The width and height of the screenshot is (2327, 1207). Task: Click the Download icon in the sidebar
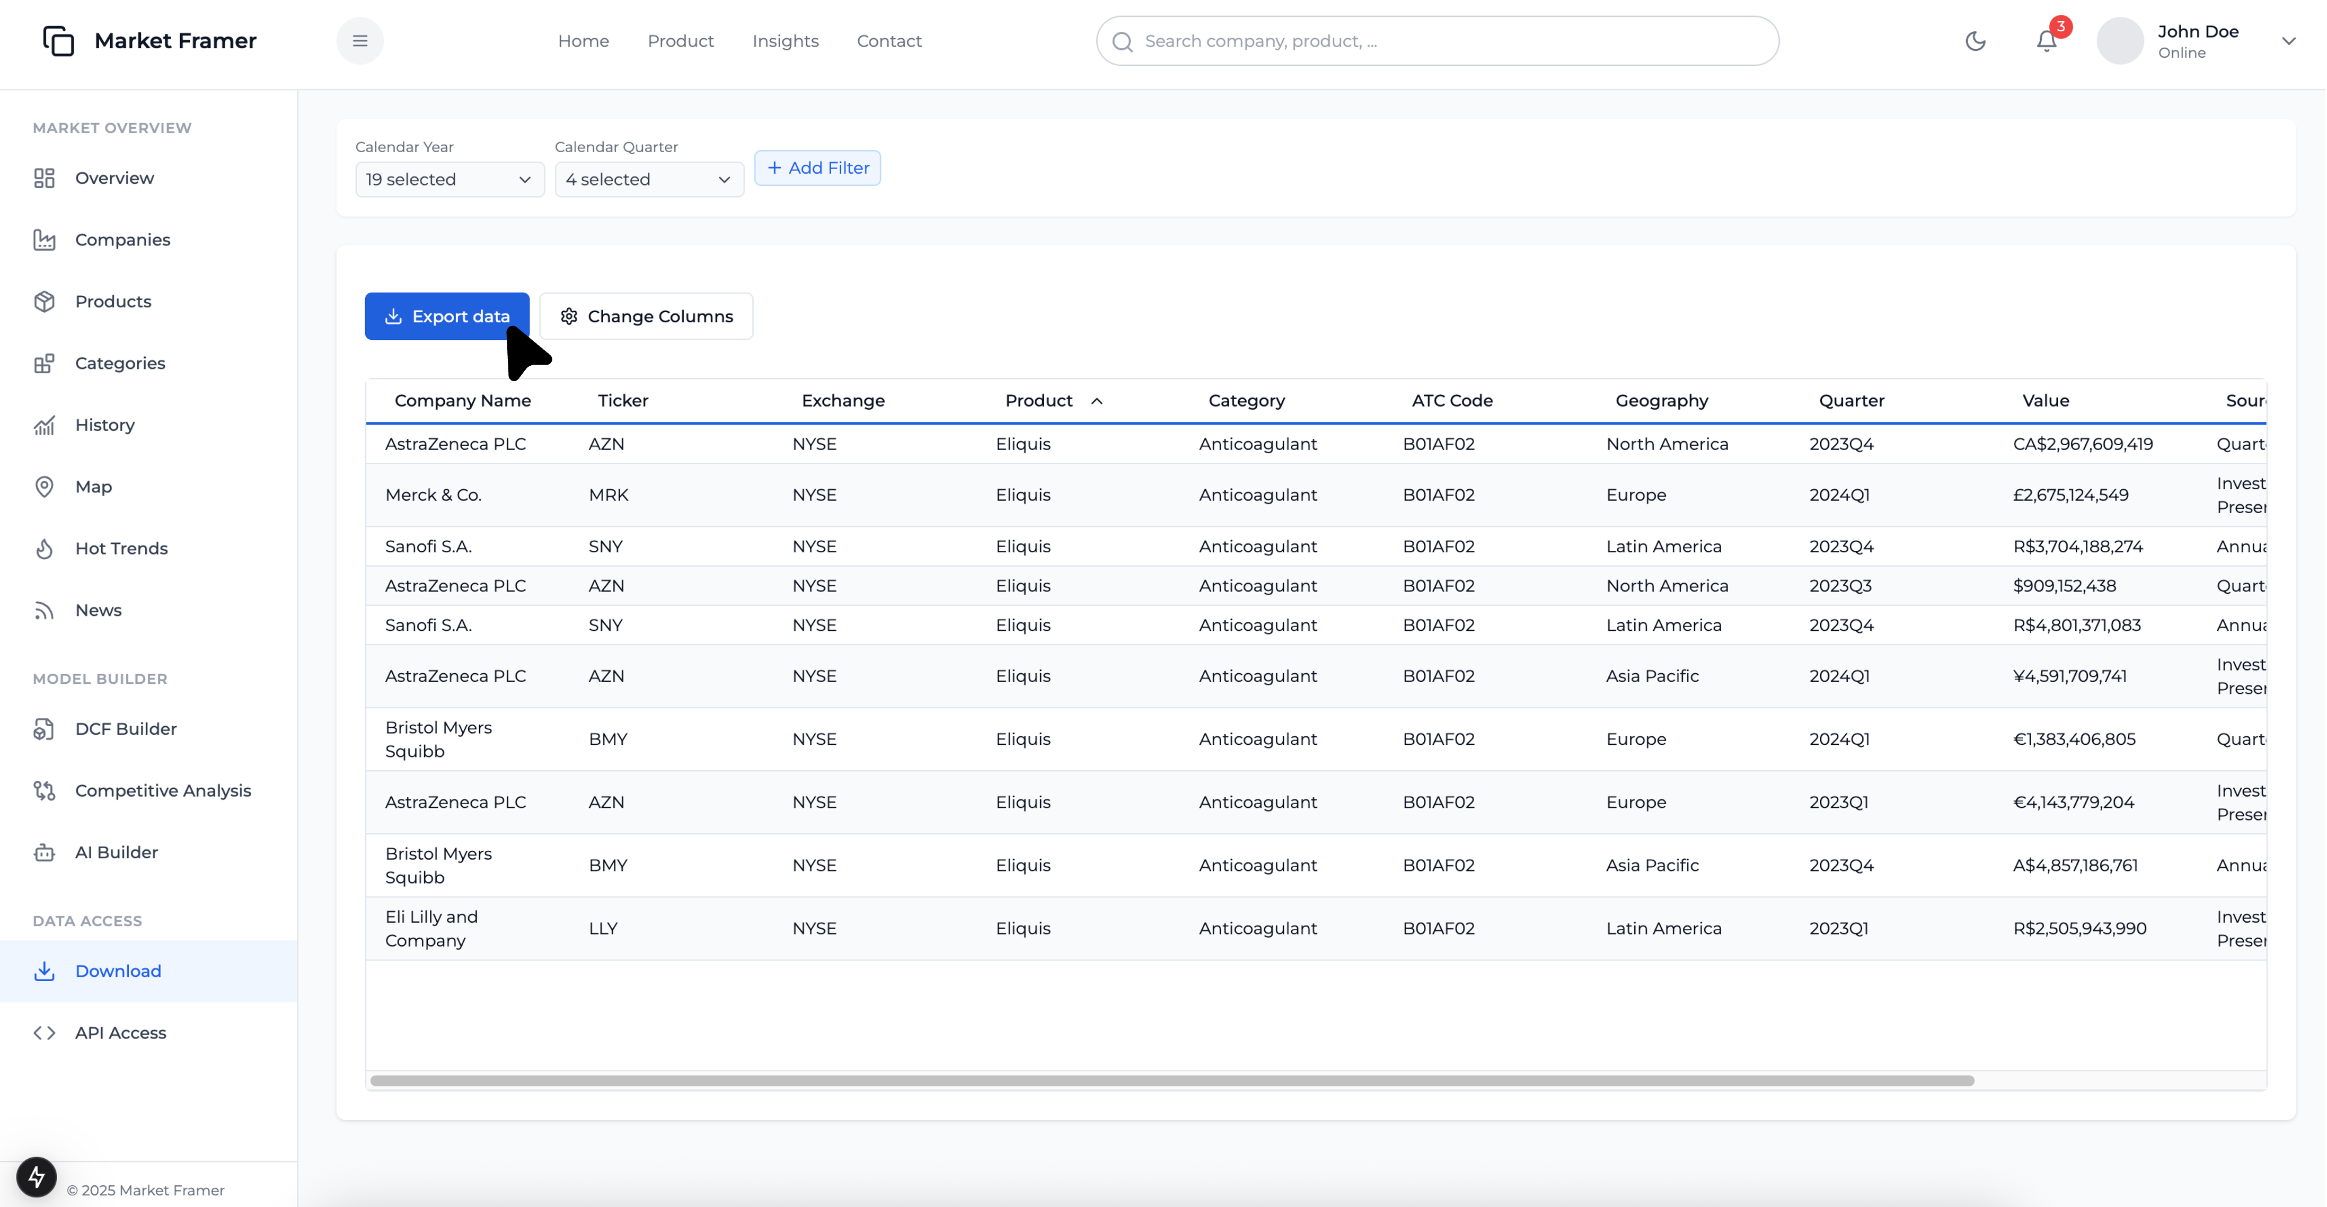pyautogui.click(x=45, y=971)
